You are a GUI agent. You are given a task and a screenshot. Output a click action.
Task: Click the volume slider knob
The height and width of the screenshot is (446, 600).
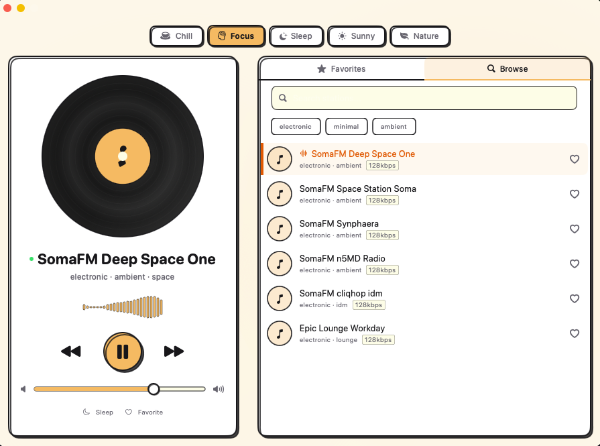click(154, 390)
